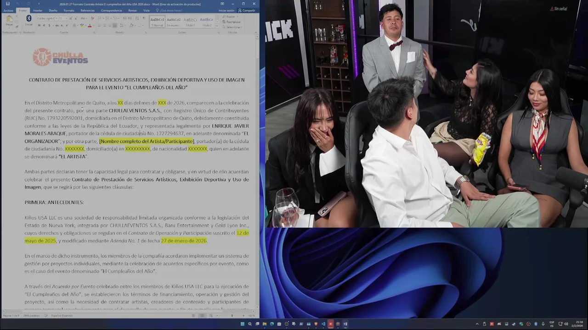The width and height of the screenshot is (588, 330).
Task: Open the font name combo box
Action: point(47,18)
